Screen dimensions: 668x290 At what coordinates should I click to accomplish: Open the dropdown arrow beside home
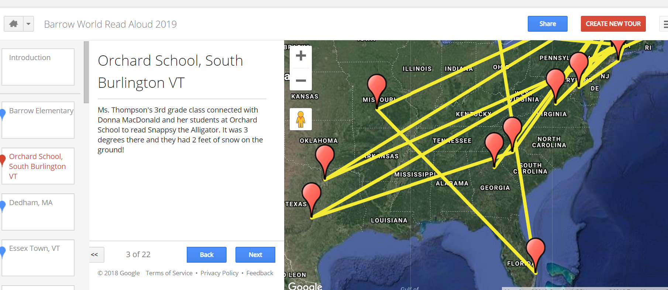[28, 24]
